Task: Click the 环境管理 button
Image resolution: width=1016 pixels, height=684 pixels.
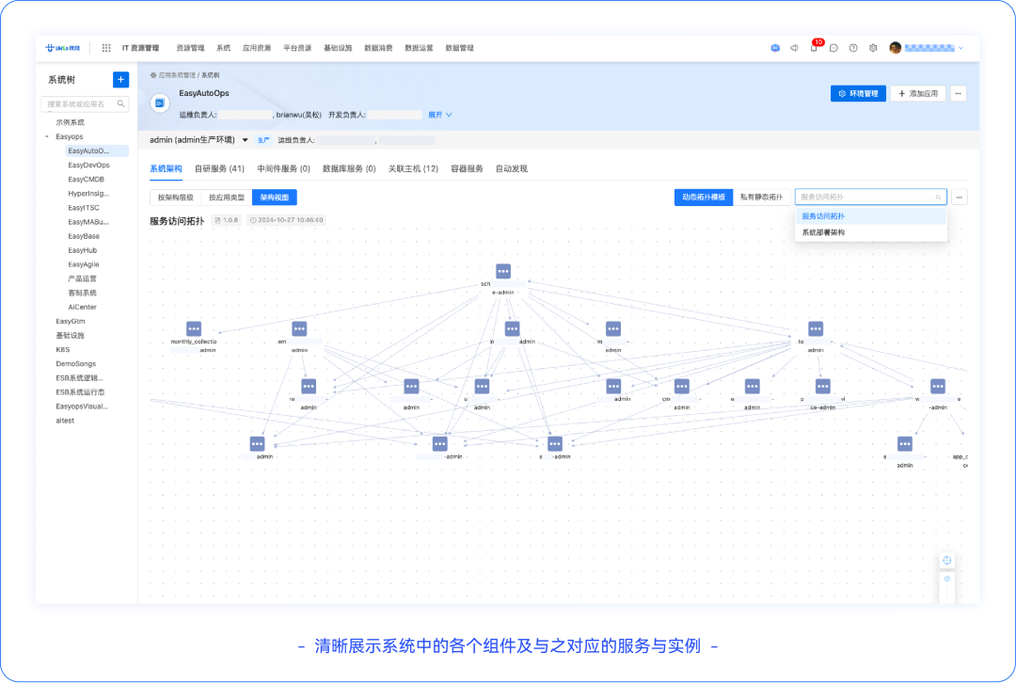Action: [x=859, y=93]
